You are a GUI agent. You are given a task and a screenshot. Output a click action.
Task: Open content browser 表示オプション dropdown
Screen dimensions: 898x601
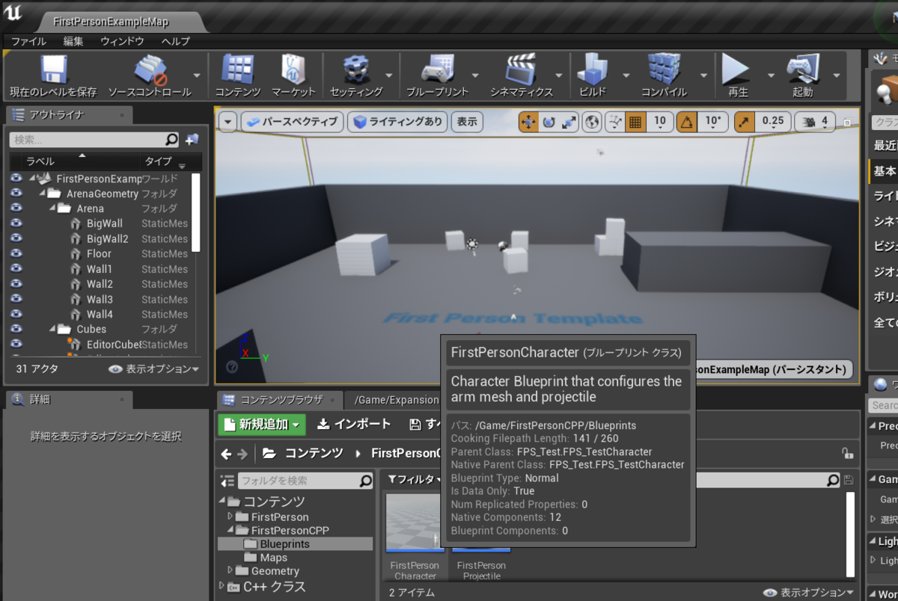click(x=807, y=593)
